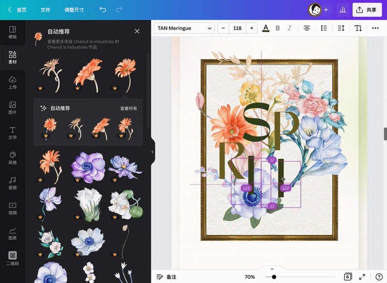Open the insights bar chart icon

[342, 10]
